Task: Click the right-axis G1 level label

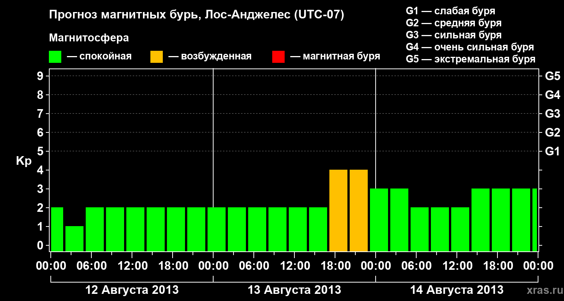Action: (553, 151)
